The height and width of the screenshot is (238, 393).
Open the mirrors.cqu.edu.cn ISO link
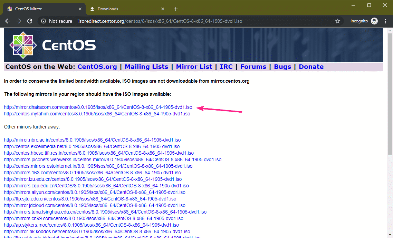tap(96, 186)
